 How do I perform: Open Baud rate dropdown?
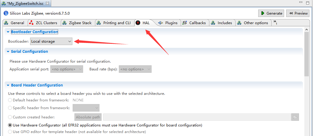click(135, 69)
